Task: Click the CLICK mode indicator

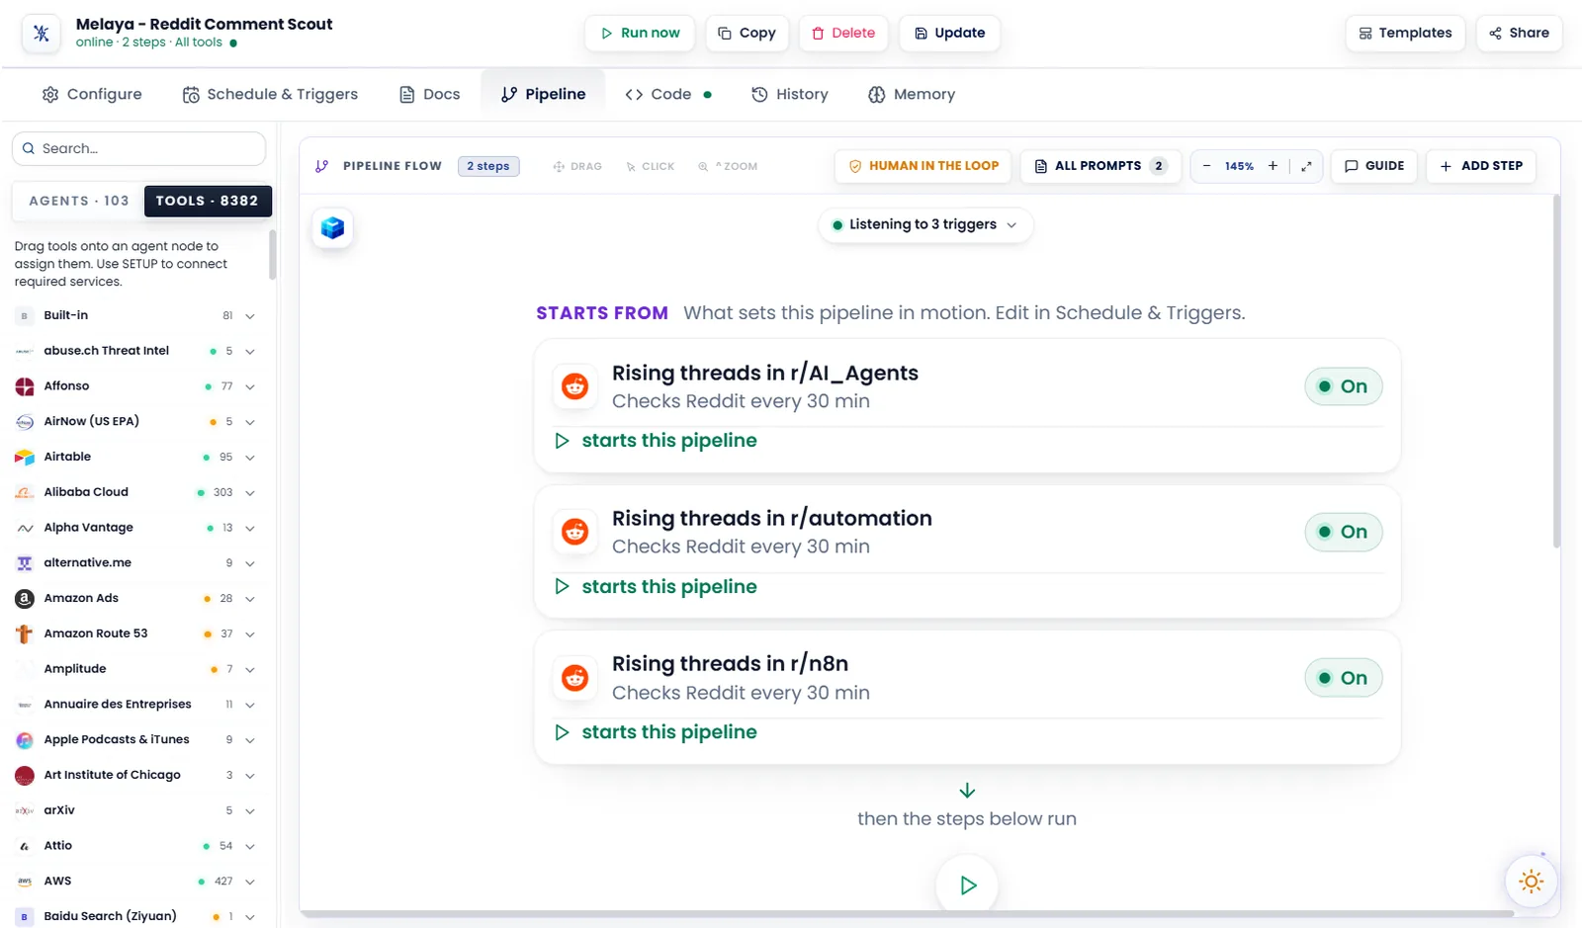Action: [x=651, y=166]
